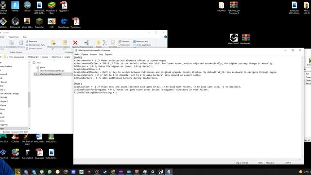The image size is (311, 175).
Task: Click the Notepad text area on AllowAltTabbingWithoutPausing line
Action: (95, 92)
